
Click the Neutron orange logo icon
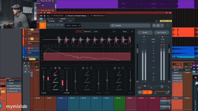pyautogui.click(x=43, y=26)
